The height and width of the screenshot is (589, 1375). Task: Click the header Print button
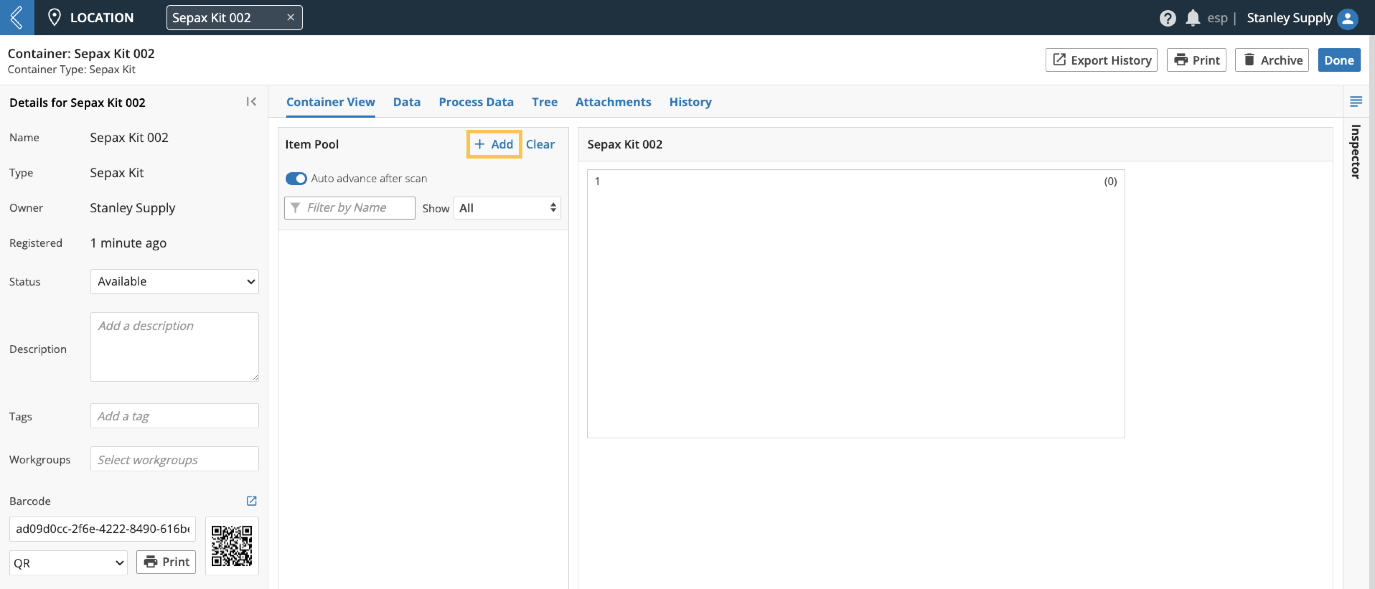coord(1196,60)
